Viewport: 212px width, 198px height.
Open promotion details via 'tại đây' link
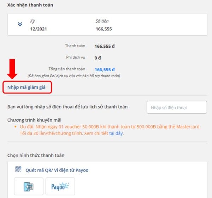(116, 133)
